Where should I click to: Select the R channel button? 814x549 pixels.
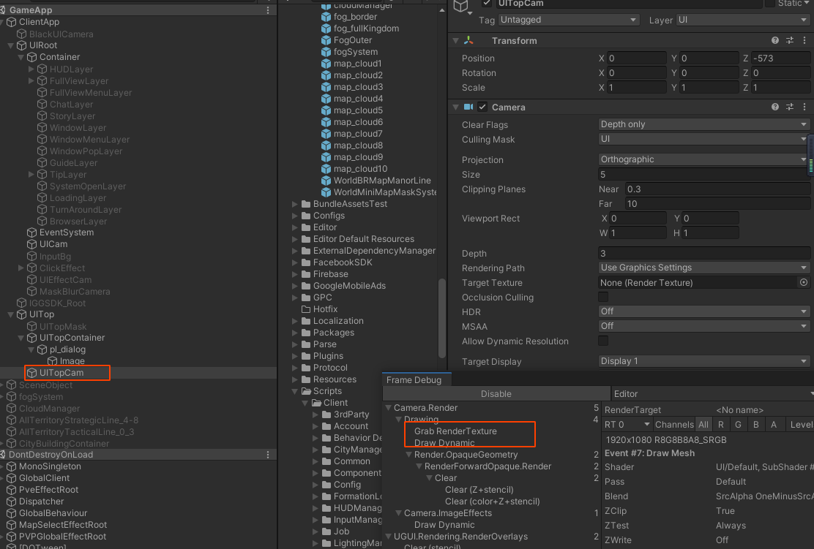pyautogui.click(x=721, y=425)
